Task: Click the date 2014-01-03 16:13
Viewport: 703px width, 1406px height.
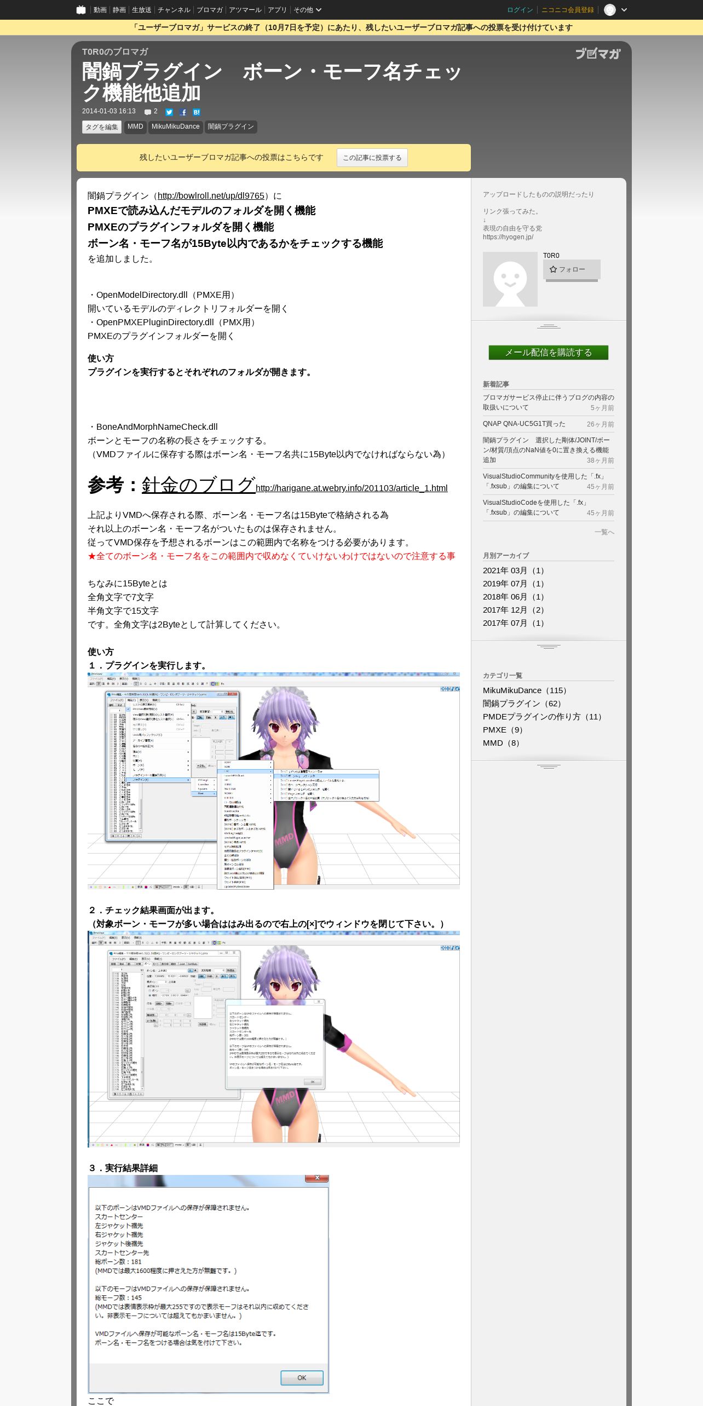Action: point(109,111)
